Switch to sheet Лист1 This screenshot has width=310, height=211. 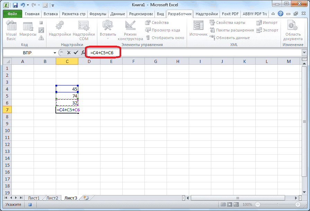[34, 198]
